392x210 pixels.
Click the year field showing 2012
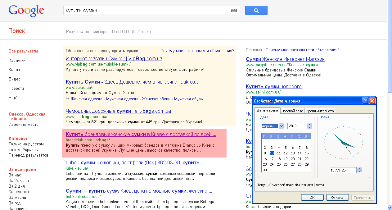point(297,126)
